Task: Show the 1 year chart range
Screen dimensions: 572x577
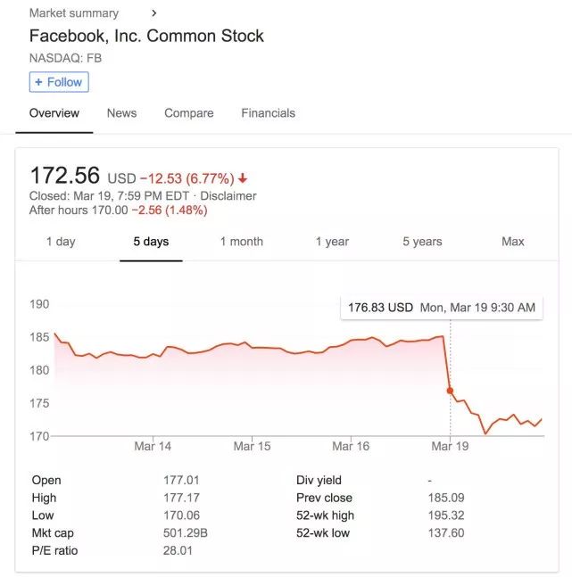Action: point(332,242)
